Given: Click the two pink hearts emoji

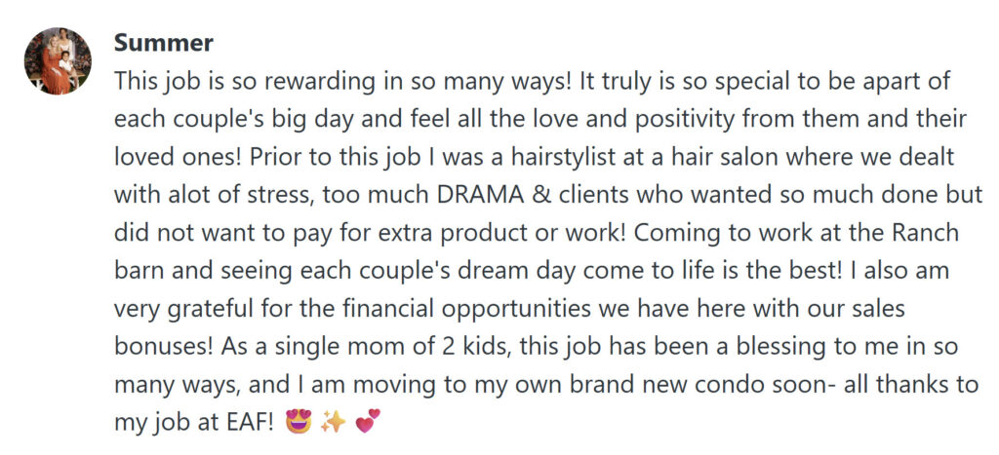Looking at the screenshot, I should [x=367, y=422].
